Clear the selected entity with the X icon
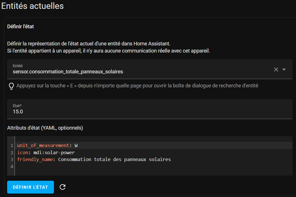 (276, 69)
